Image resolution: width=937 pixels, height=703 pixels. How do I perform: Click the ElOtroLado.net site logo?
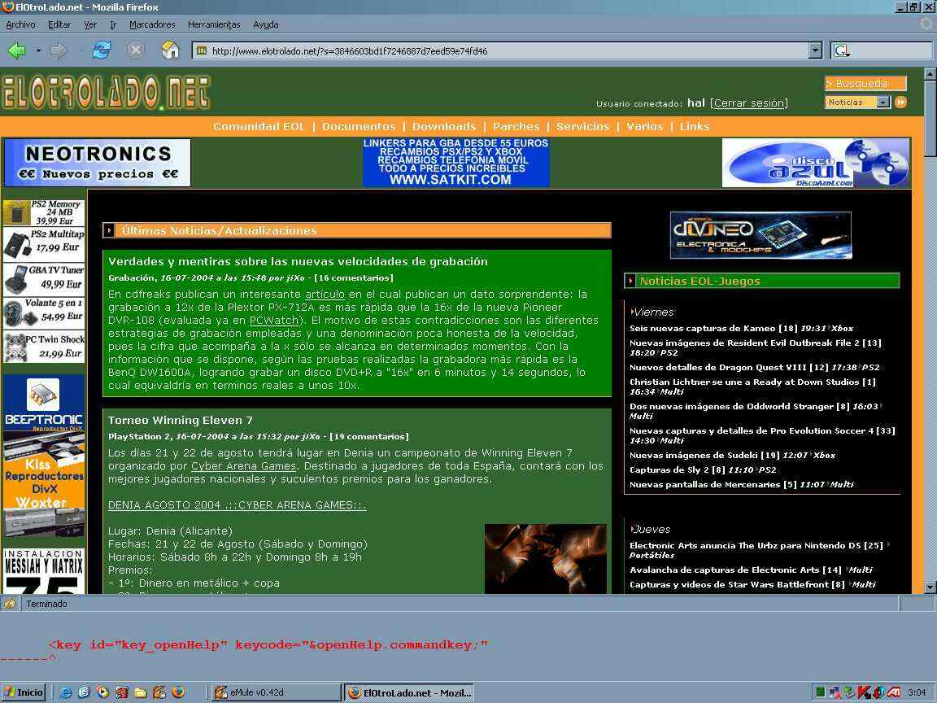pyautogui.click(x=107, y=93)
